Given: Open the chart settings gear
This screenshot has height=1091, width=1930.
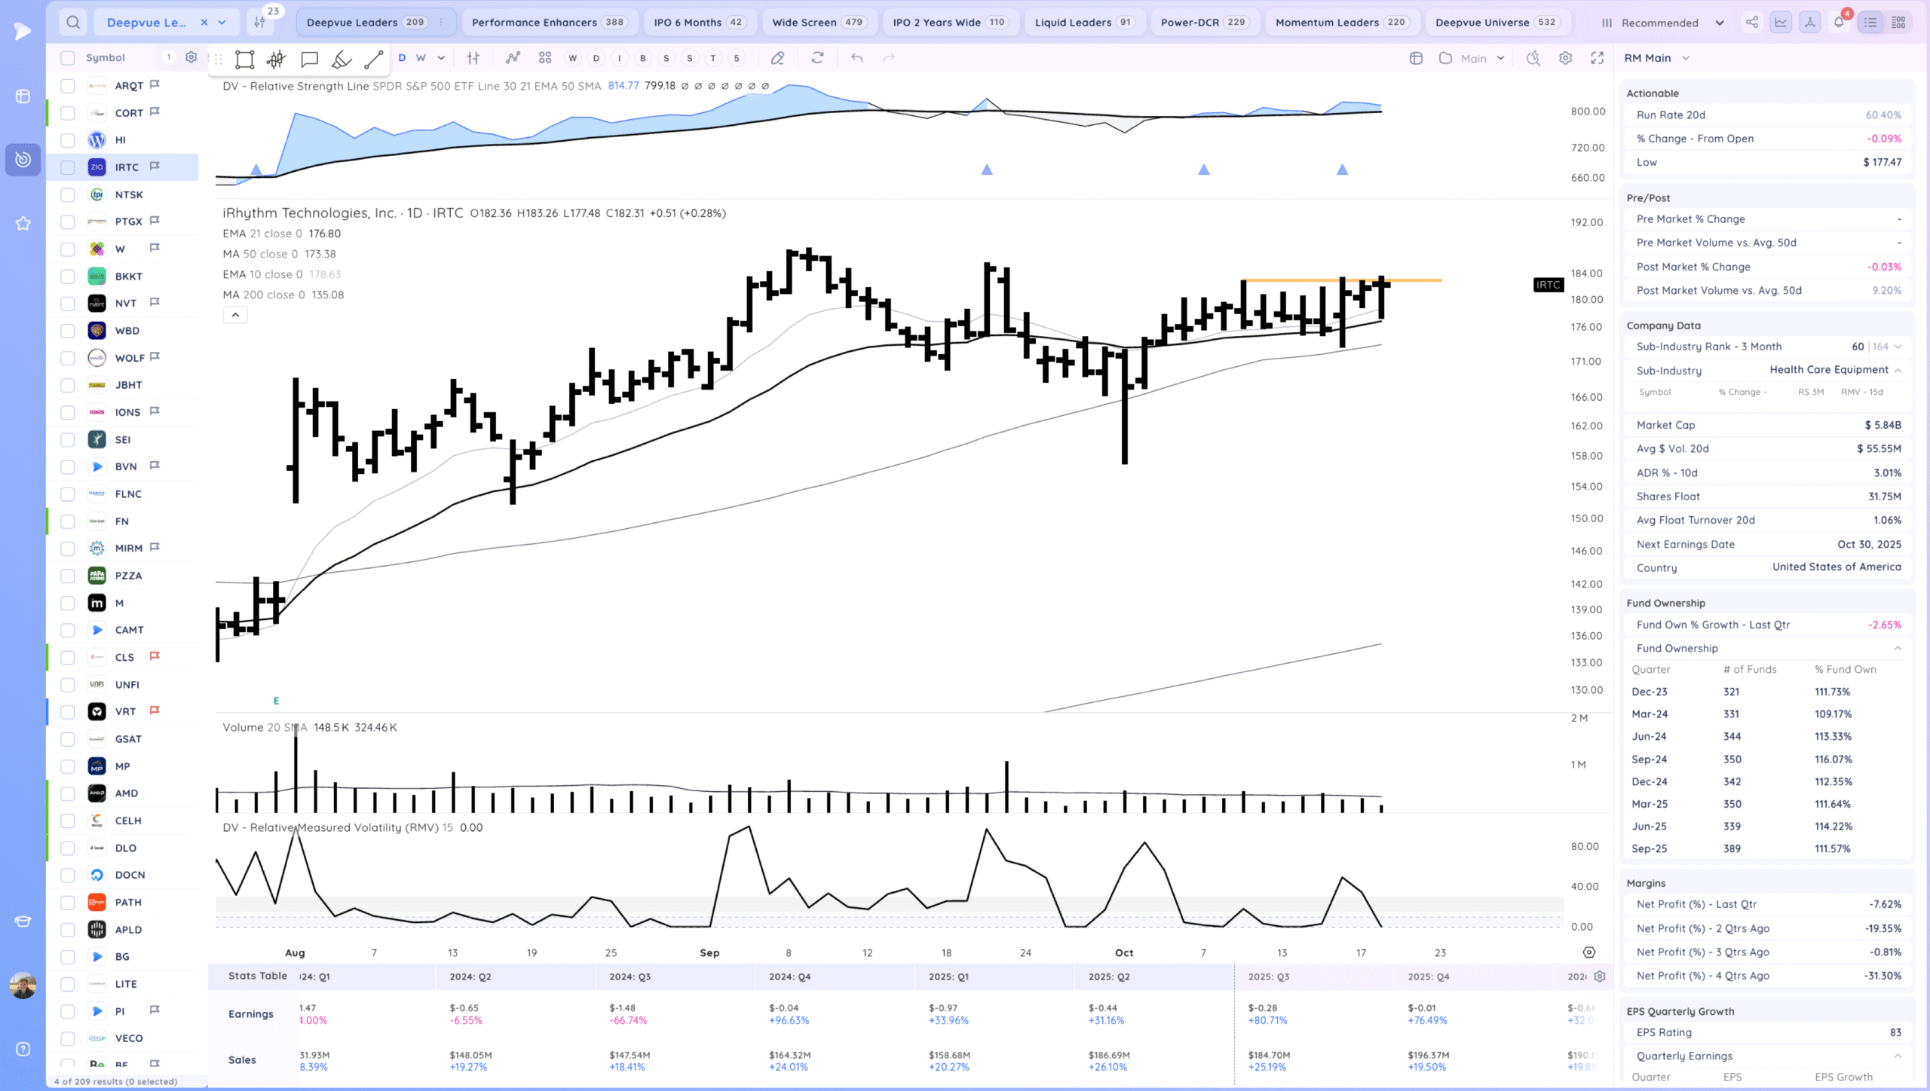Looking at the screenshot, I should pyautogui.click(x=1565, y=58).
